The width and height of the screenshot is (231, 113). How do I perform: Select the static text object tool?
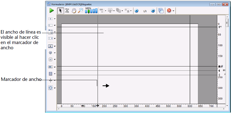(50, 19)
